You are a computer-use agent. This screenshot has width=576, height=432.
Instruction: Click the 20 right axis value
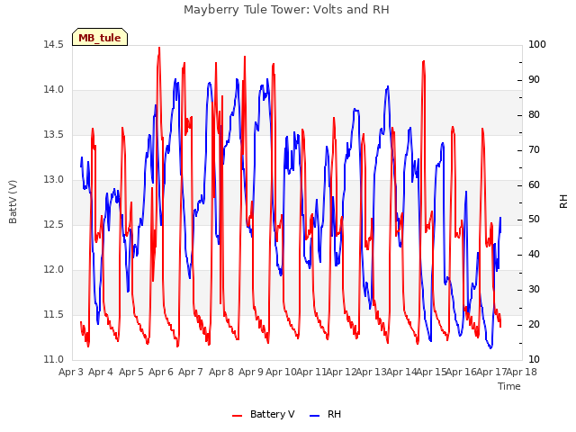pos(534,325)
